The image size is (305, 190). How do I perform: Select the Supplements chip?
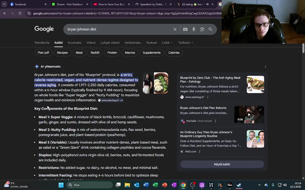[151, 53]
